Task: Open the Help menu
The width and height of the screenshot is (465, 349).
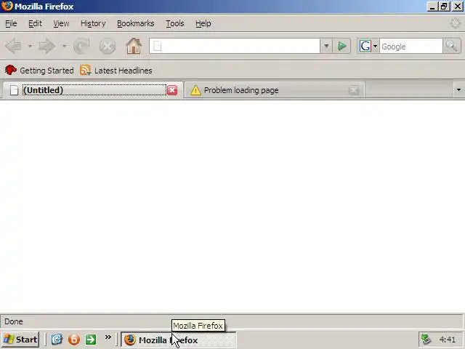Action: coord(203,23)
